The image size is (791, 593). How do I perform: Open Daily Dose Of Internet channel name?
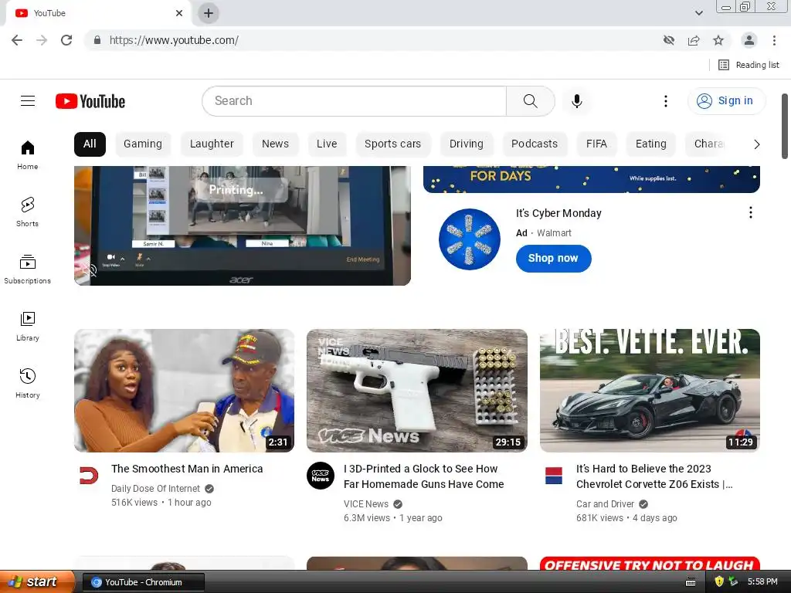click(x=155, y=489)
